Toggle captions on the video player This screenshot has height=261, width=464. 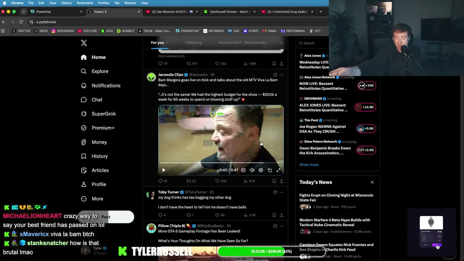243,170
